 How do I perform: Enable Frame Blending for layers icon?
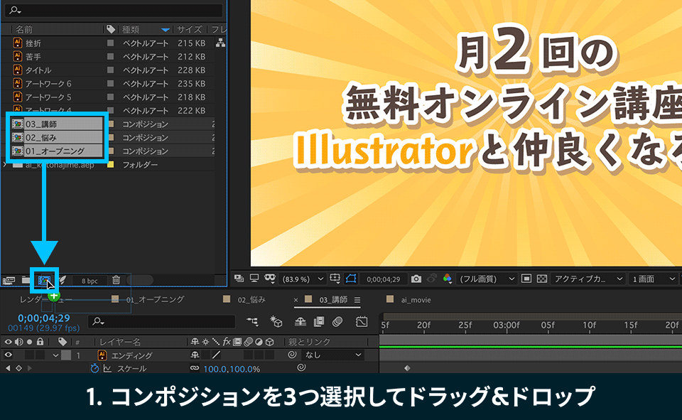click(319, 322)
